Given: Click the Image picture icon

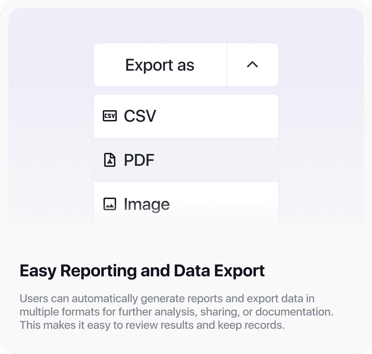Looking at the screenshot, I should pyautogui.click(x=109, y=204).
